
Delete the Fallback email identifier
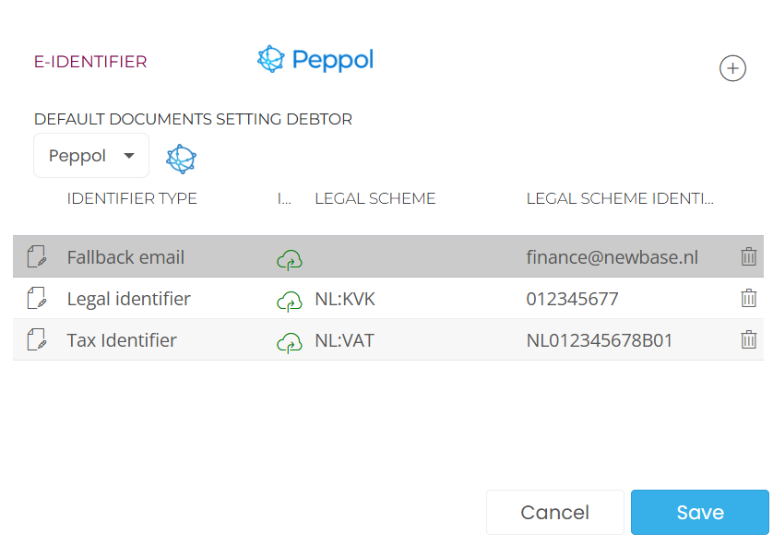[x=749, y=257]
